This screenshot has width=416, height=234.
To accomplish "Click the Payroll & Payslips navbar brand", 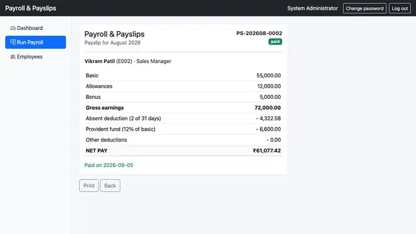I will [31, 8].
